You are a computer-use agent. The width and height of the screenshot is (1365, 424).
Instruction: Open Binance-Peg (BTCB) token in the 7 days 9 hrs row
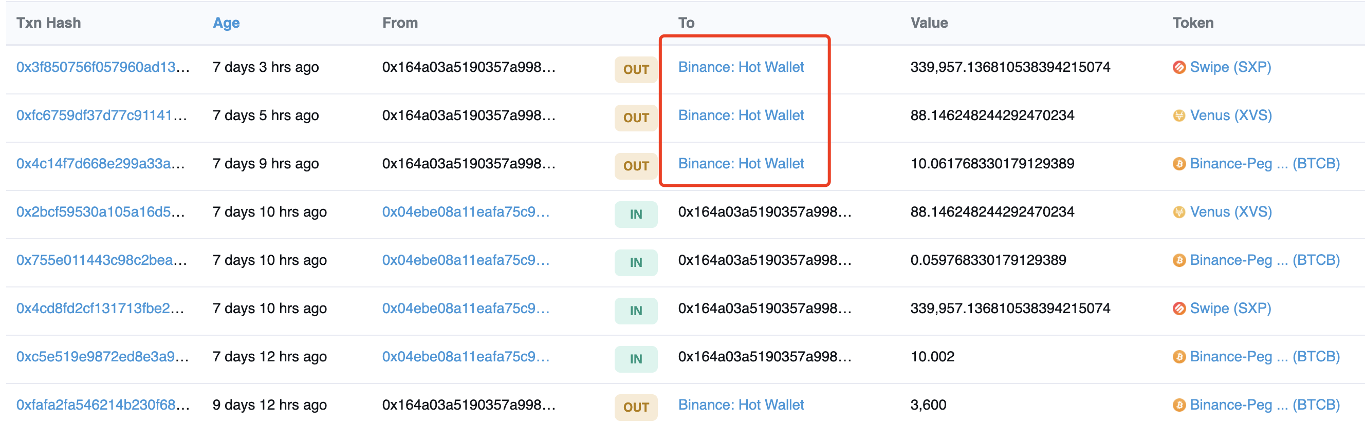point(1265,164)
